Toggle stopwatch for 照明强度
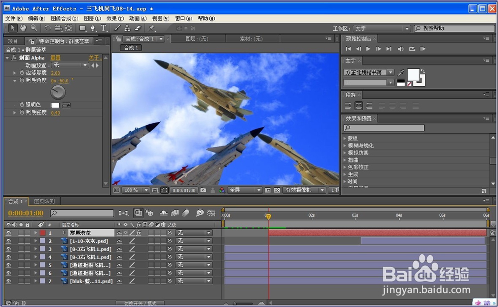 pos(22,113)
